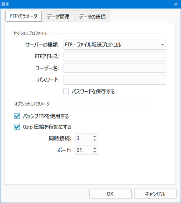Click the パスワード input field
The height and width of the screenshot is (203, 181).
(114, 80)
